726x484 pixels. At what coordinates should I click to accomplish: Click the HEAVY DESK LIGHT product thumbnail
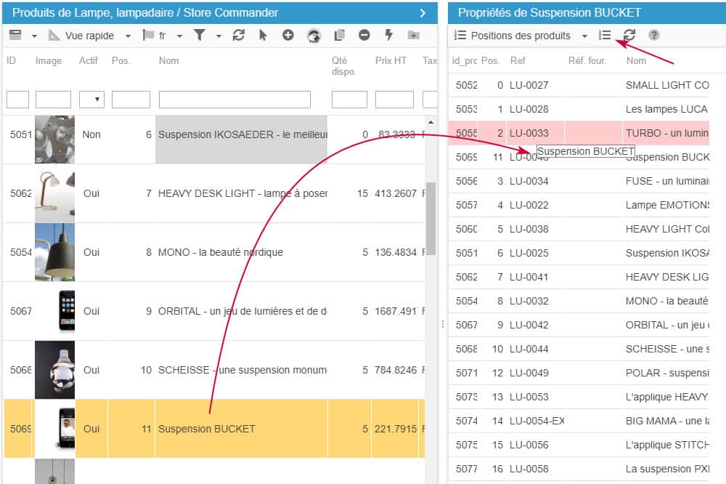(54, 193)
